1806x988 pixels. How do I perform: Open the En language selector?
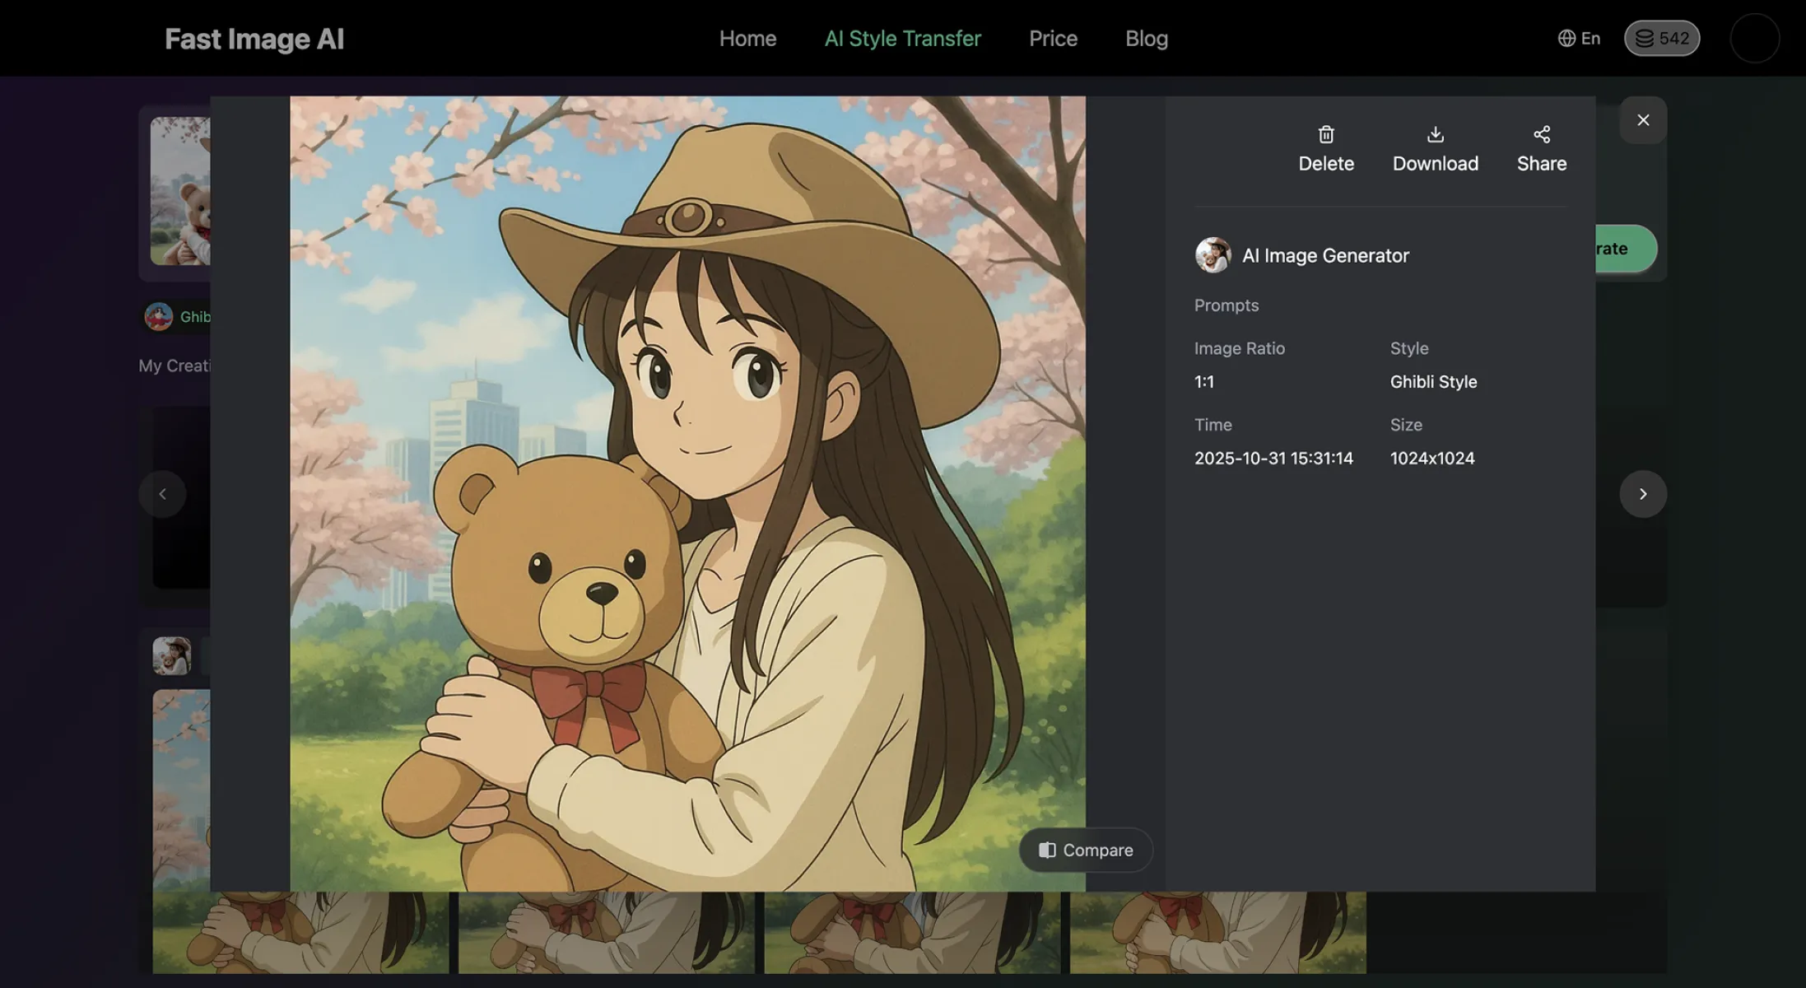[1578, 38]
